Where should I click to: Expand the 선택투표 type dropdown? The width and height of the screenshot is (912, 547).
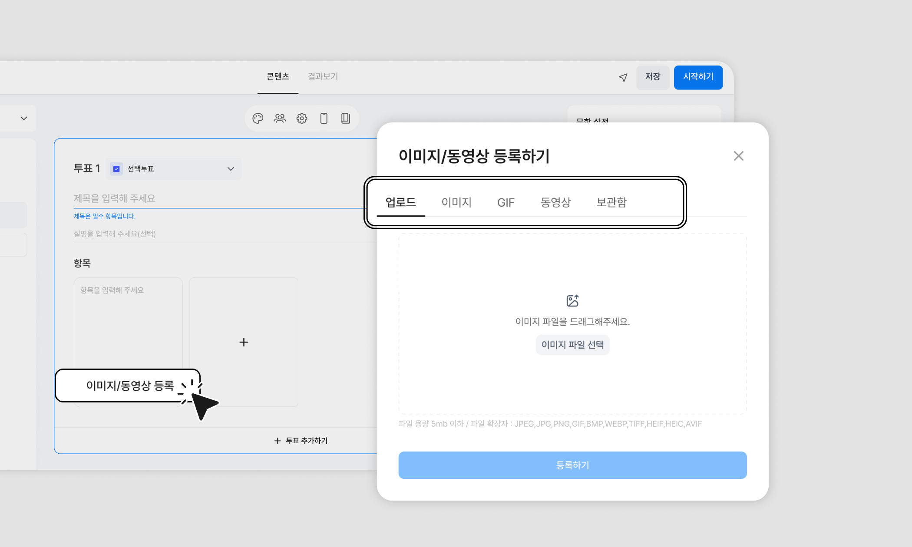pos(231,169)
